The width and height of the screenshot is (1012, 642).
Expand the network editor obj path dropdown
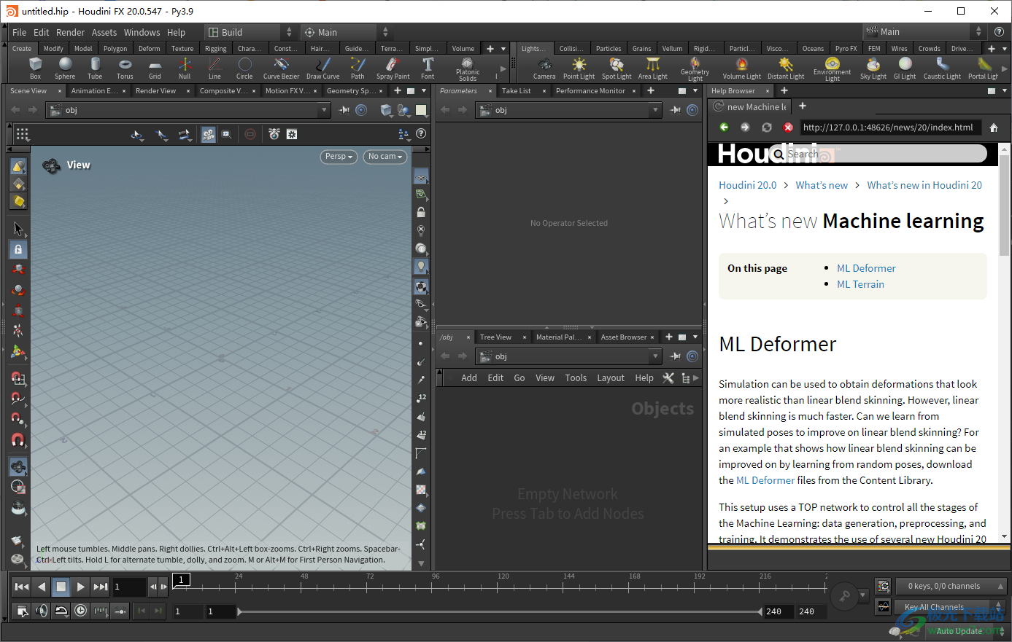pyautogui.click(x=656, y=356)
